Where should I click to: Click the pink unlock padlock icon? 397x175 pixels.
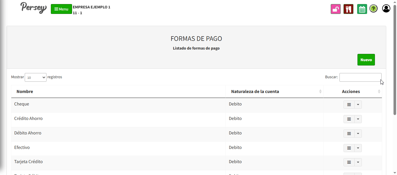[335, 9]
